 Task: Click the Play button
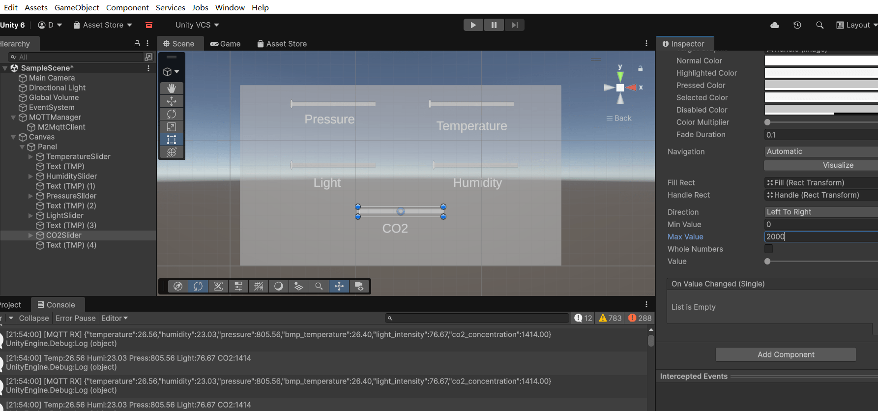click(x=473, y=25)
